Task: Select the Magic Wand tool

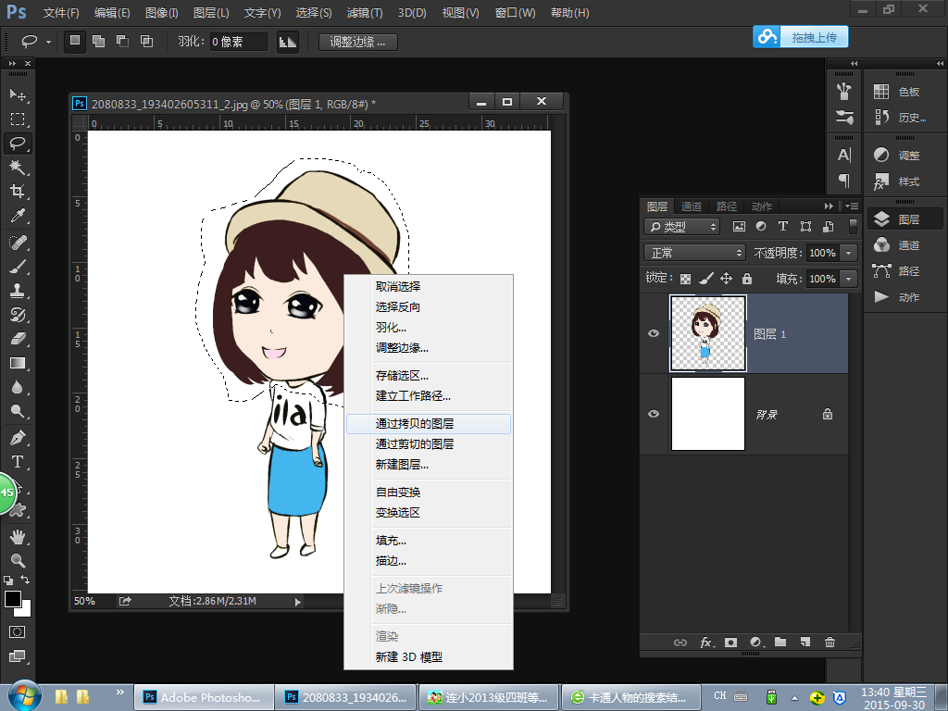Action: (18, 168)
